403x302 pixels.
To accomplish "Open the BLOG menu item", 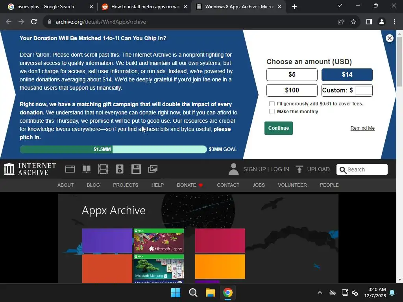I will point(93,185).
